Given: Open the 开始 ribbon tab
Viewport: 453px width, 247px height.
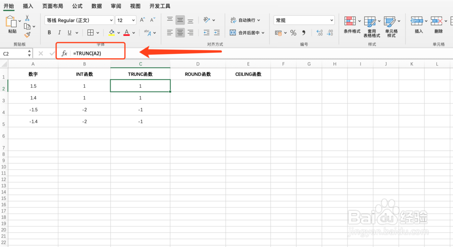Looking at the screenshot, I should tap(9, 6).
